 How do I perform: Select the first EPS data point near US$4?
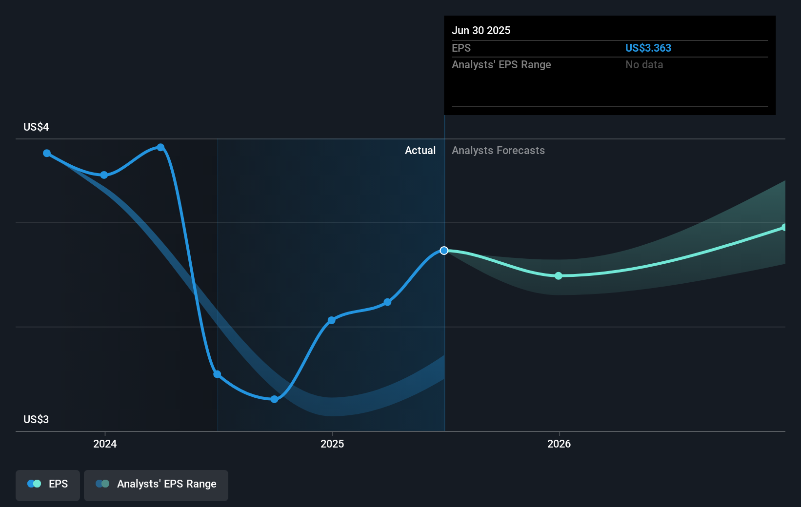tap(47, 153)
